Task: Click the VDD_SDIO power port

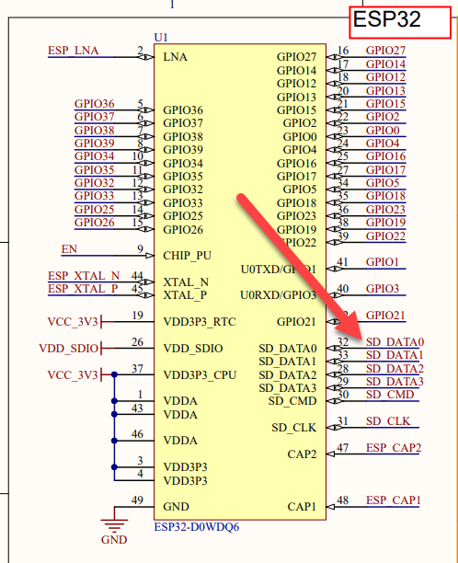Action: pyautogui.click(x=69, y=349)
